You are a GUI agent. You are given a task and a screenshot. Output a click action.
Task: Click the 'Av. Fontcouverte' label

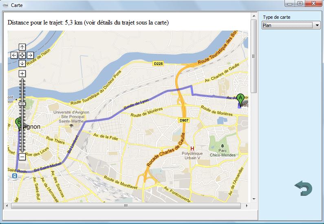click(x=177, y=194)
